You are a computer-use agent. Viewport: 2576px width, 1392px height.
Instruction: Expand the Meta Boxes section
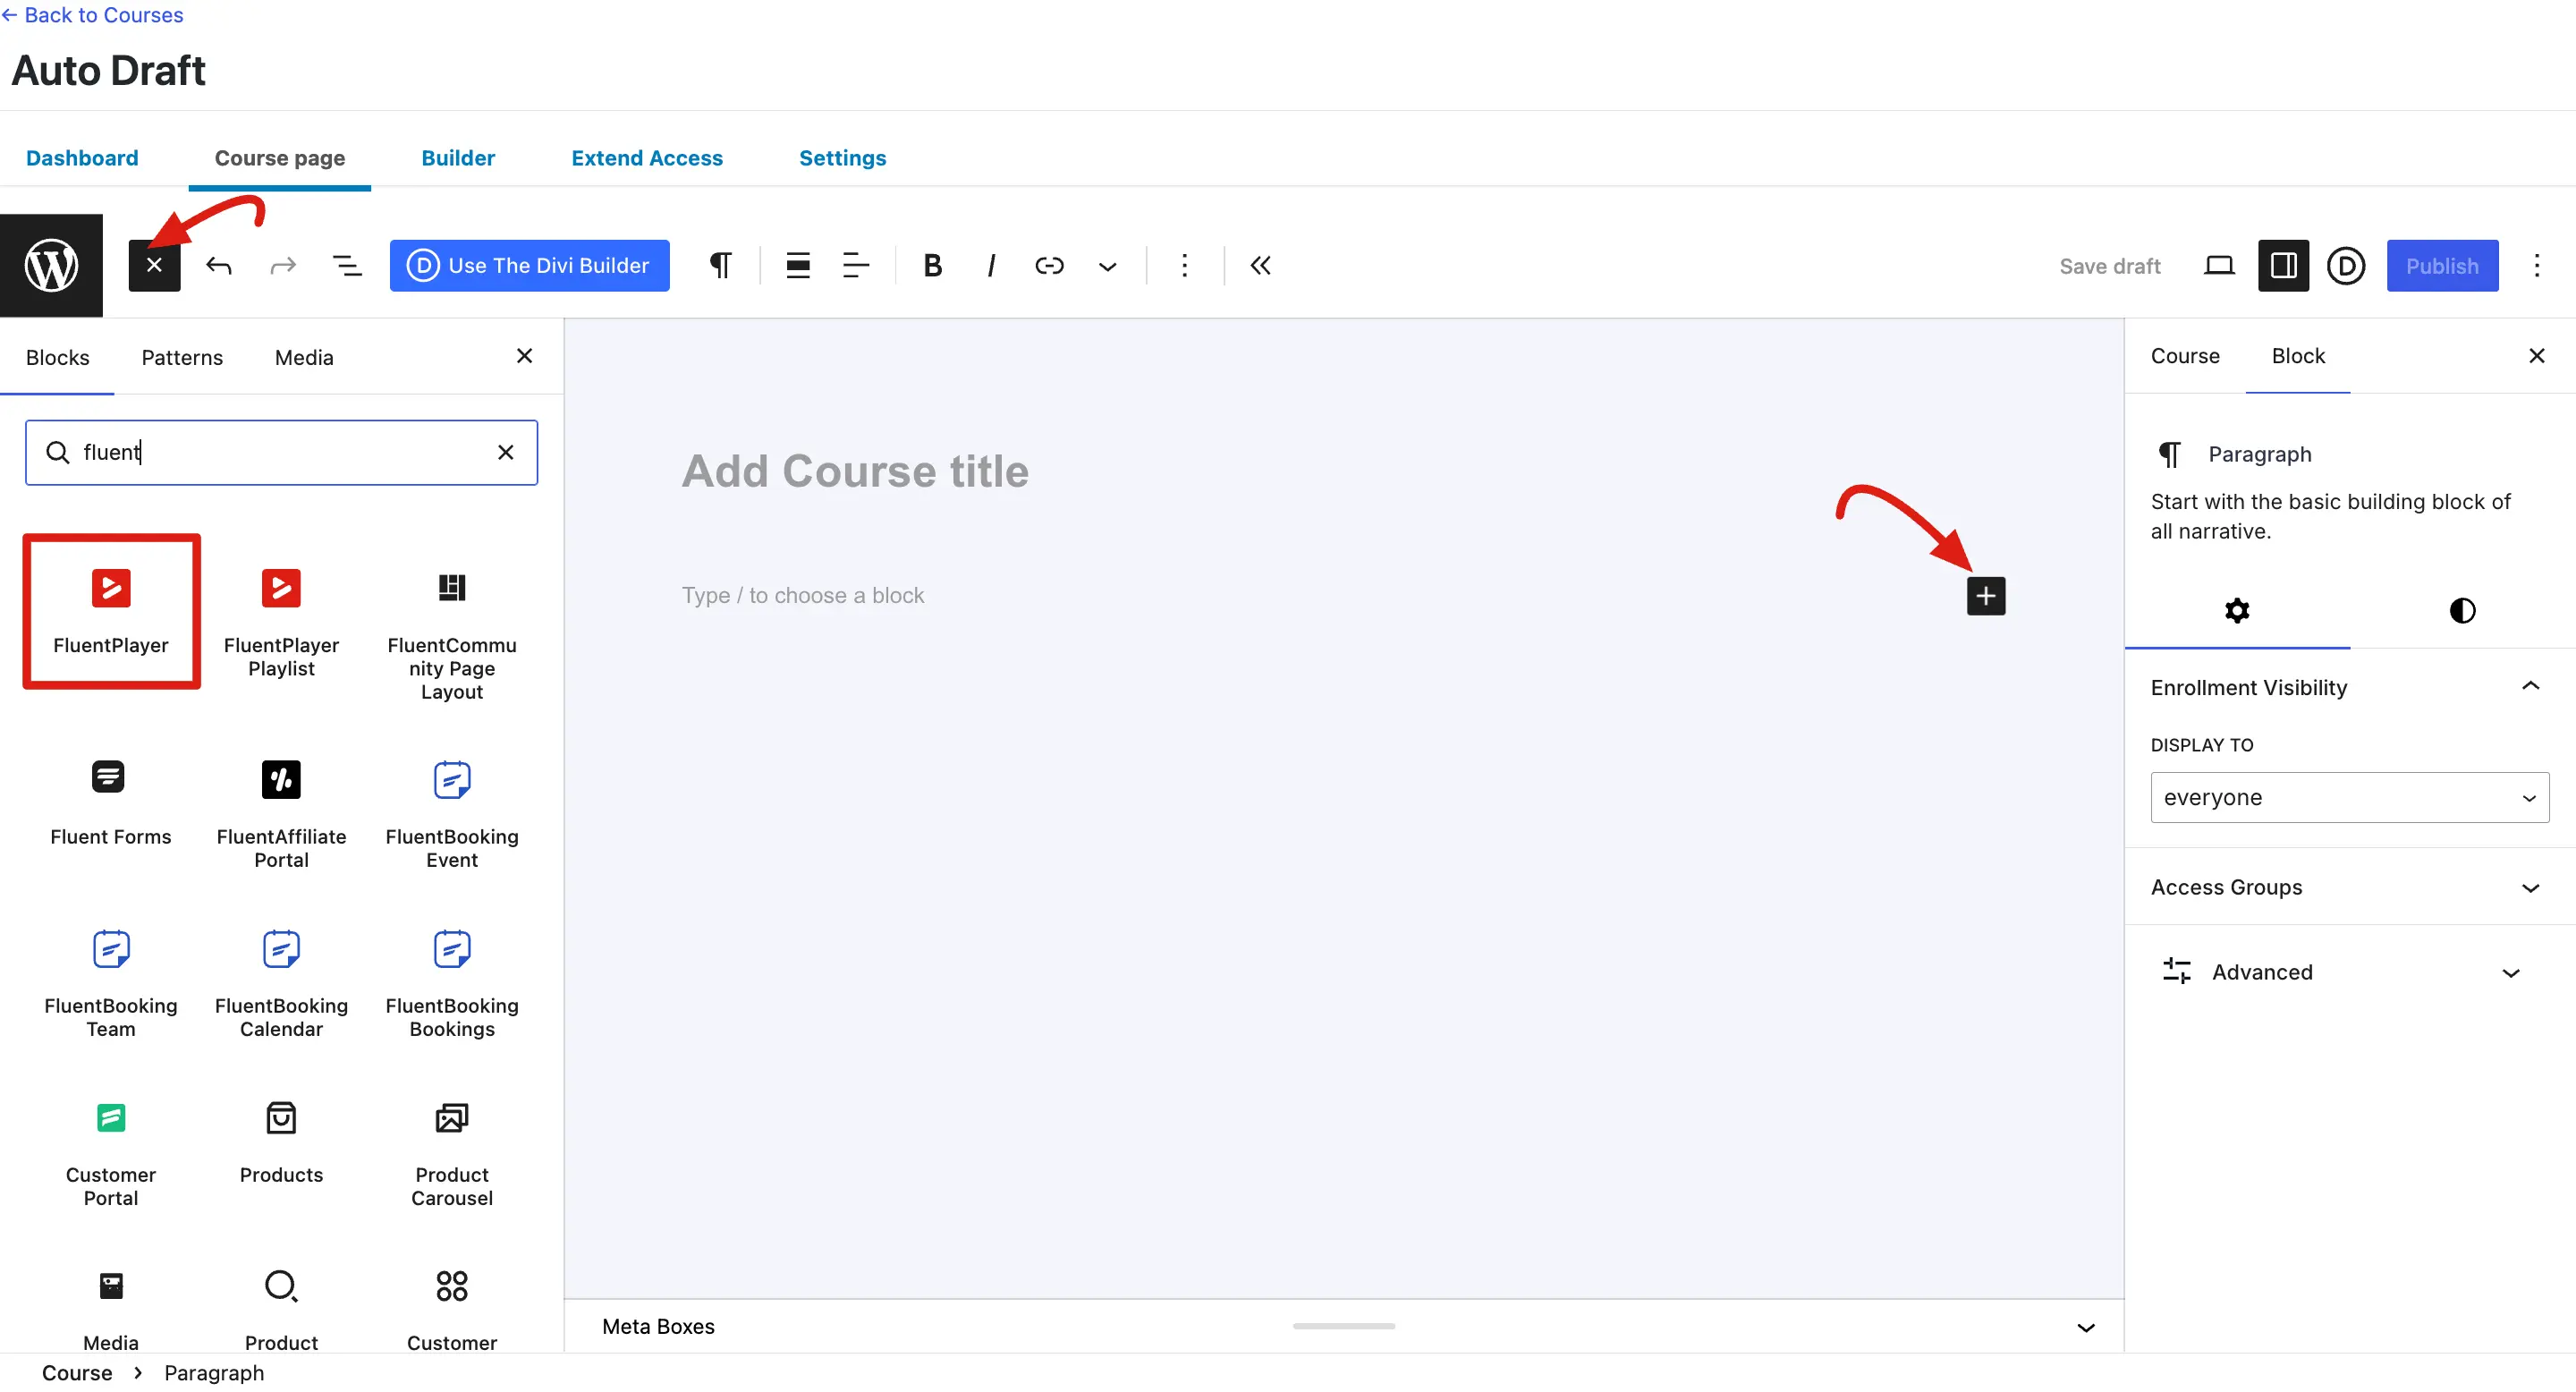(1343, 1326)
